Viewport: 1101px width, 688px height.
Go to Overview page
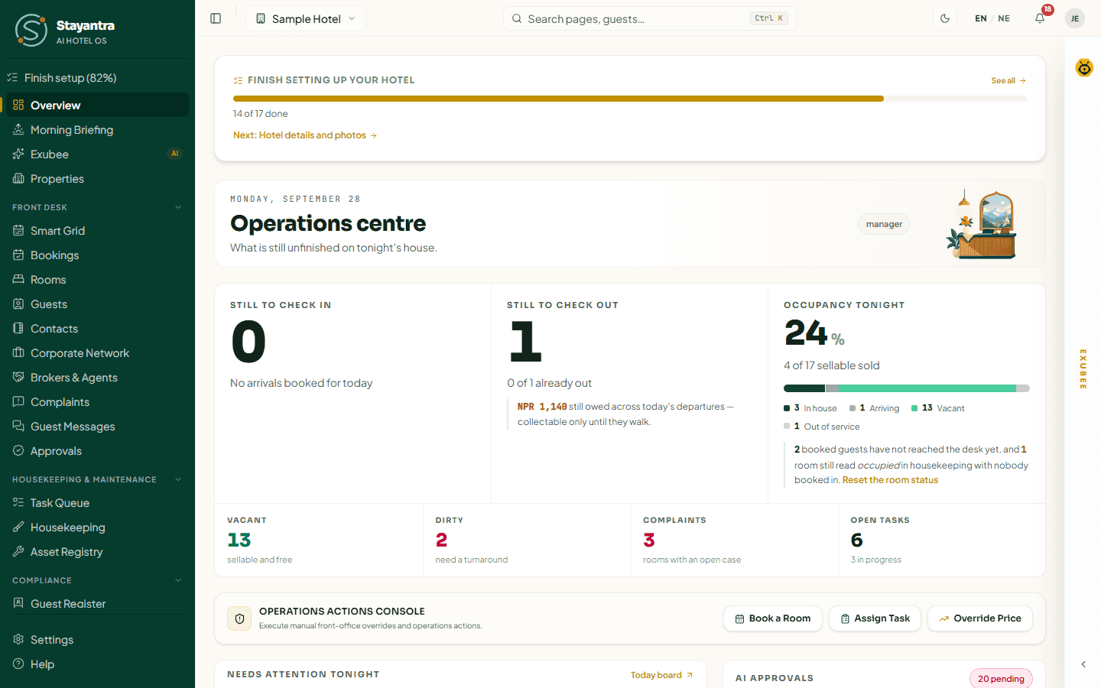pyautogui.click(x=97, y=105)
